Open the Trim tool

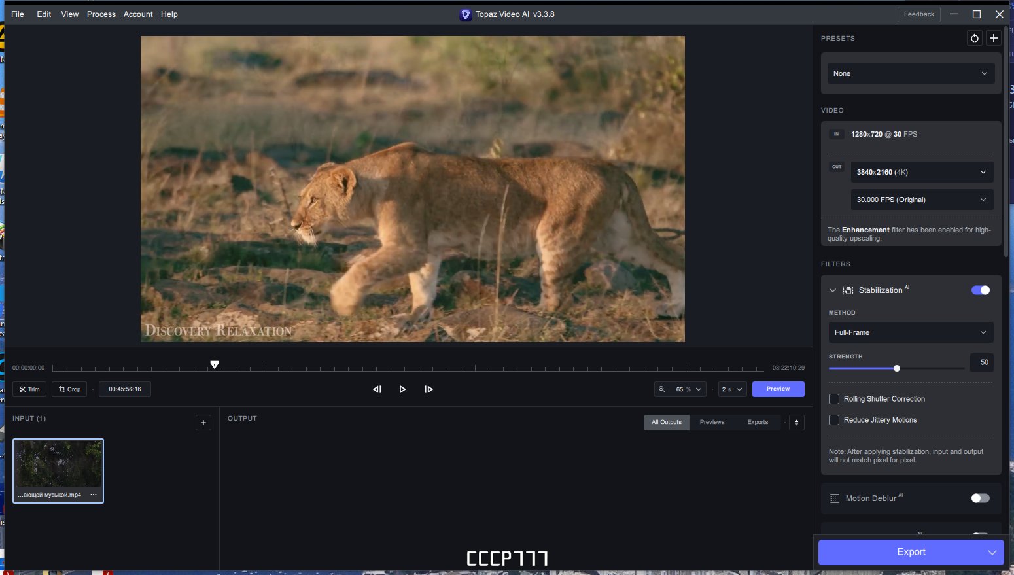[x=29, y=389]
